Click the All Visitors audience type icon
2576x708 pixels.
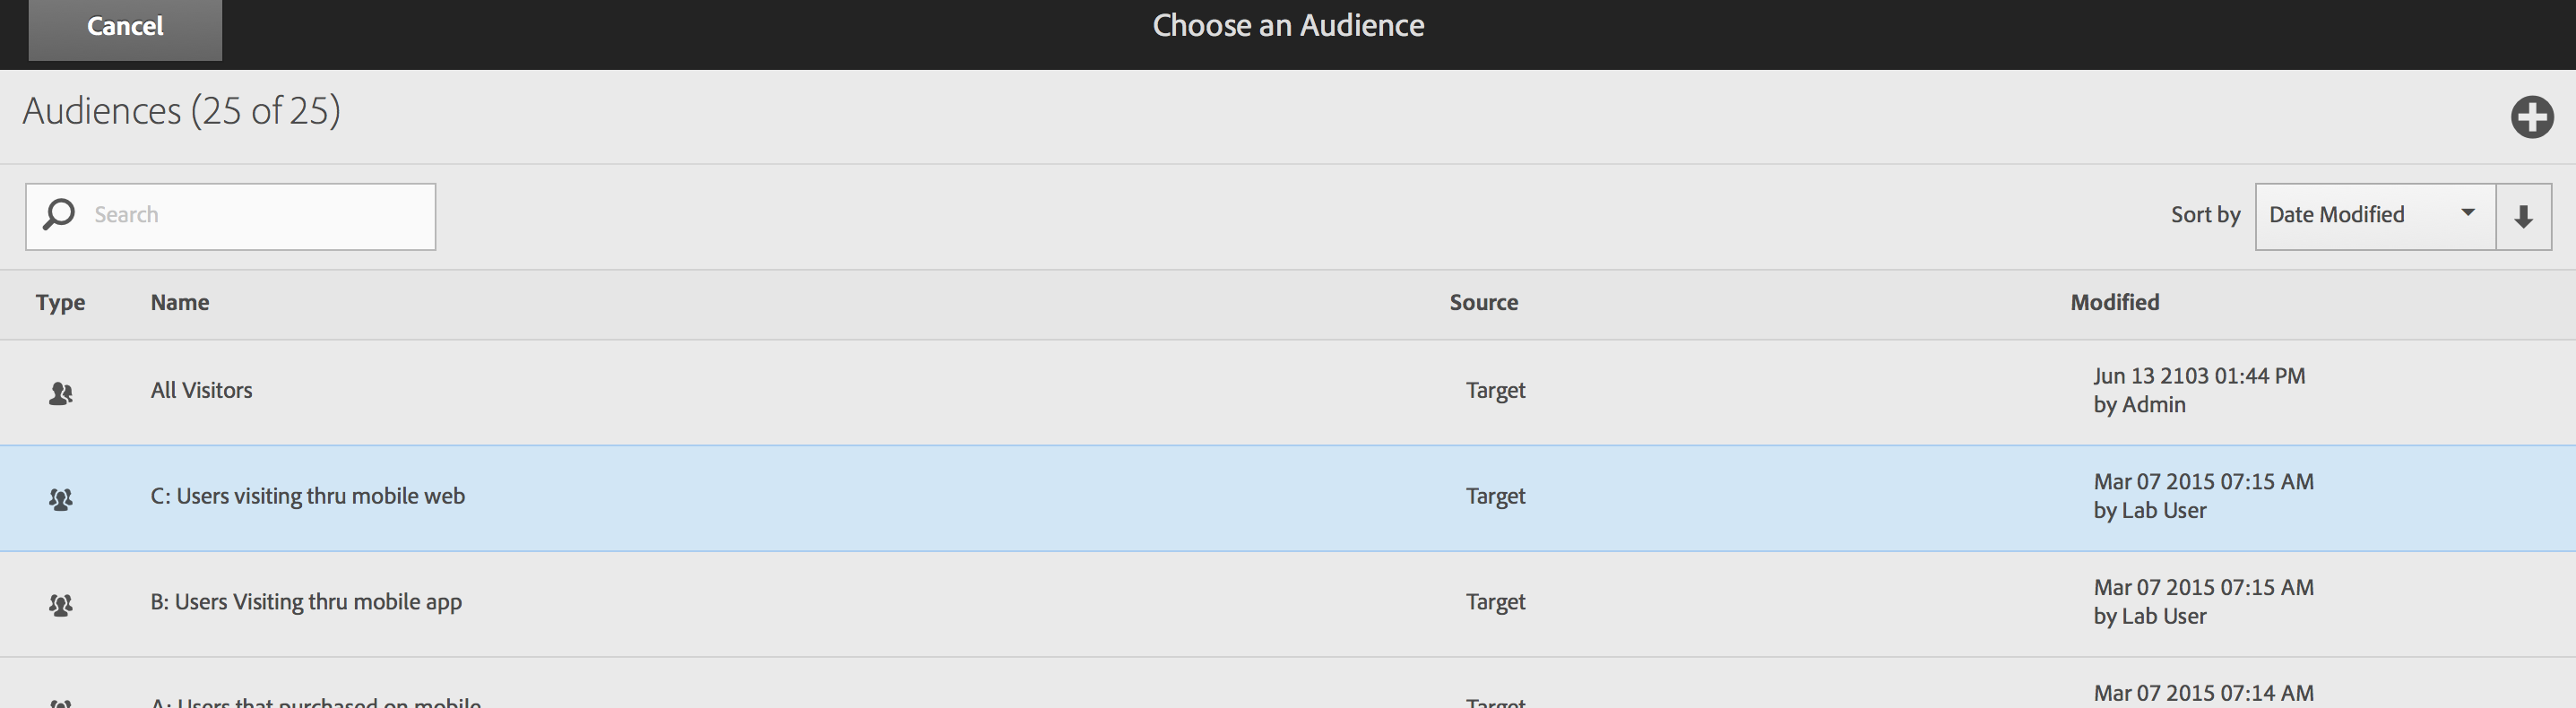[x=61, y=393]
